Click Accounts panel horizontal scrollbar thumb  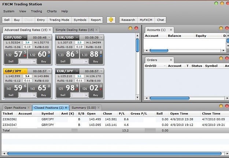pyautogui.click(x=159, y=50)
